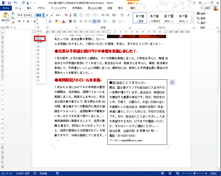
Task: Apply the 見出し 1 style
Action: coord(169,18)
